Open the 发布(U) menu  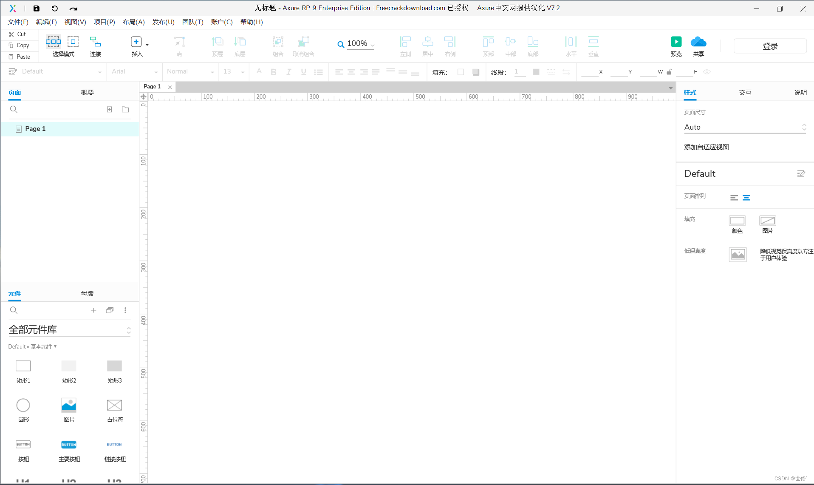(164, 22)
